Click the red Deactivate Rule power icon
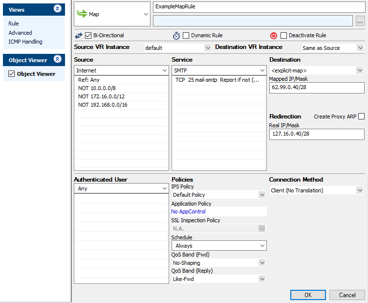 pos(273,36)
